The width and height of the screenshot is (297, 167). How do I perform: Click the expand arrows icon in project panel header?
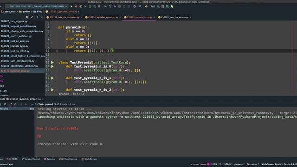(x=32, y=17)
